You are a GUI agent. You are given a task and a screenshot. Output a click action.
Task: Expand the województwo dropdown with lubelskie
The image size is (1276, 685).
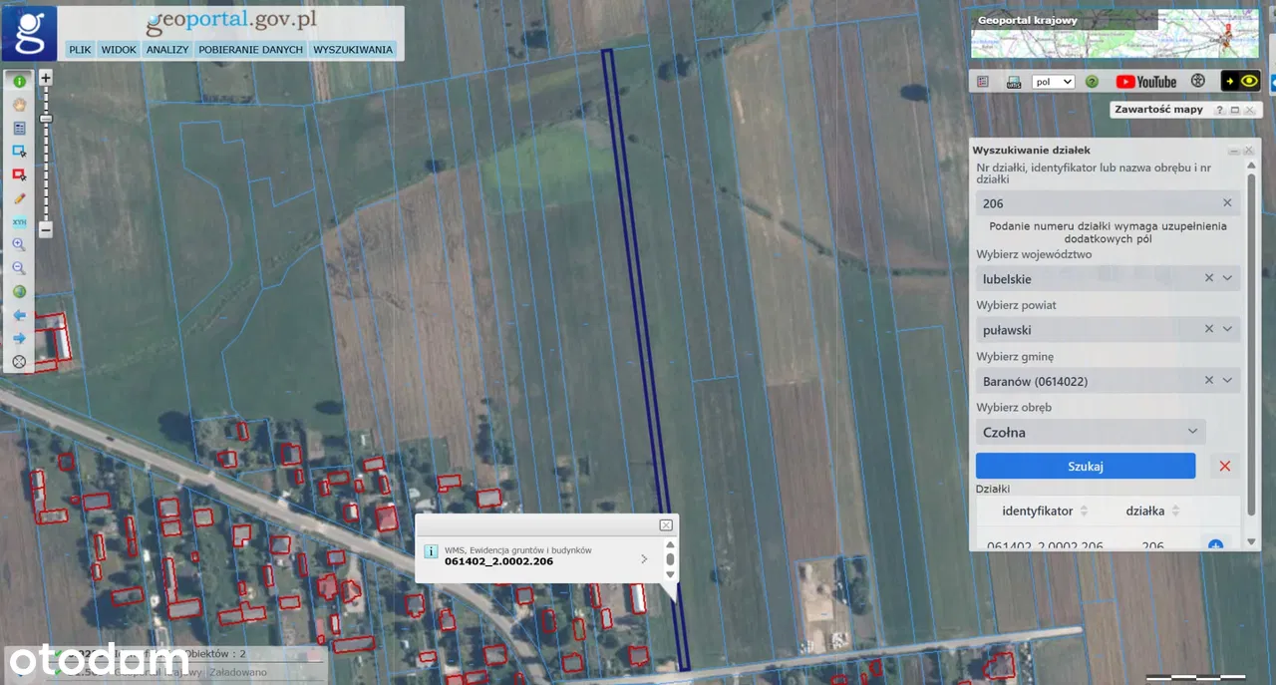point(1227,279)
